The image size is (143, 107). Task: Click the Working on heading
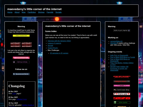pyautogui.click(x=113, y=38)
